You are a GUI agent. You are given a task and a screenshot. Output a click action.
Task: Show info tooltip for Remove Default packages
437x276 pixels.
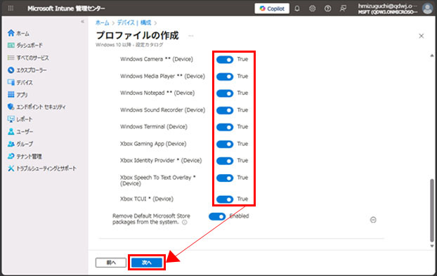click(185, 222)
